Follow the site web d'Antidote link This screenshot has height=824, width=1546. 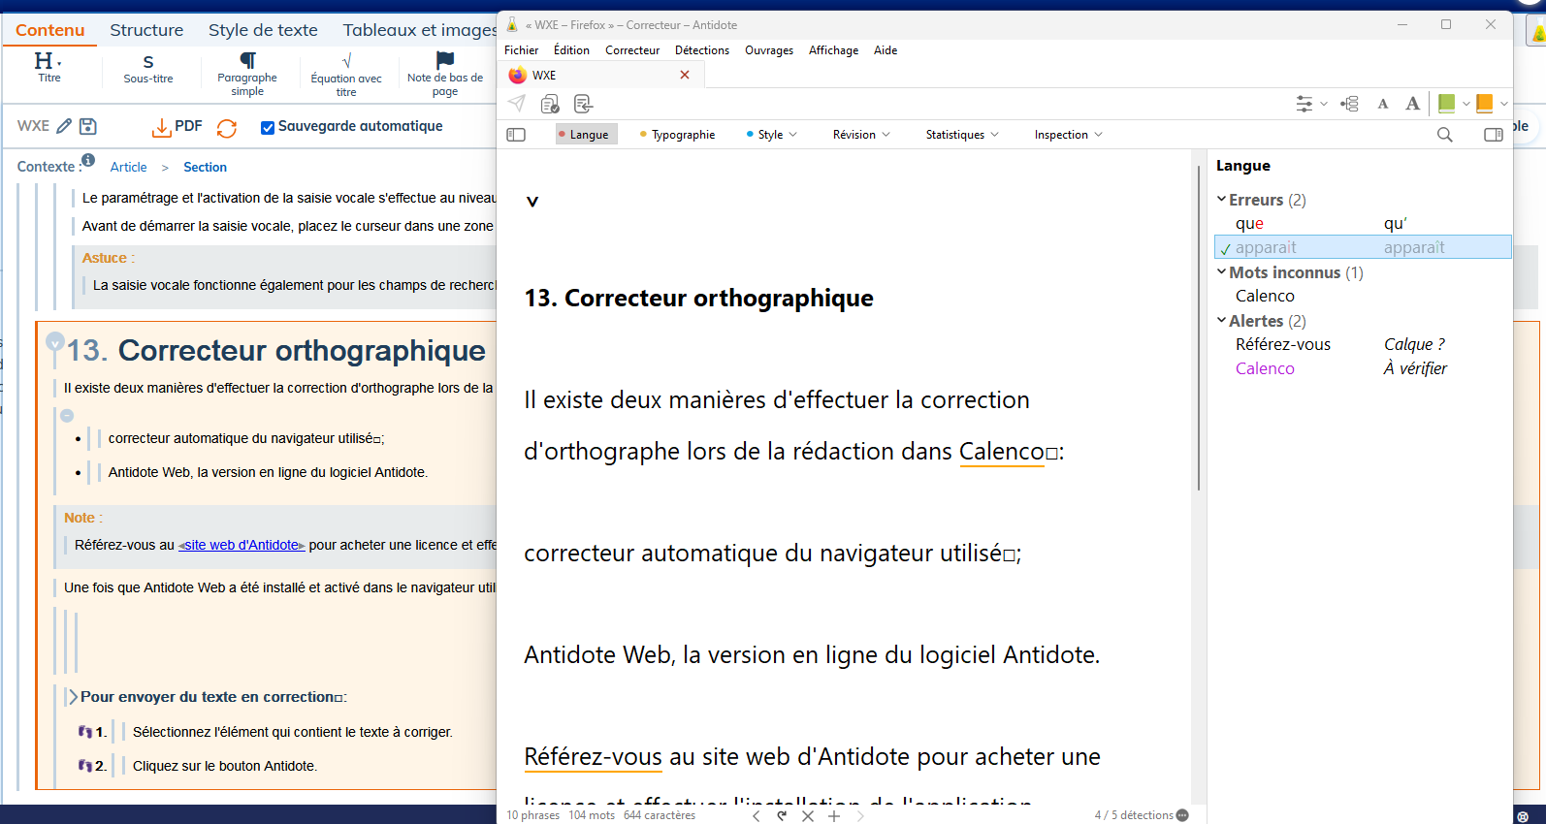(242, 545)
